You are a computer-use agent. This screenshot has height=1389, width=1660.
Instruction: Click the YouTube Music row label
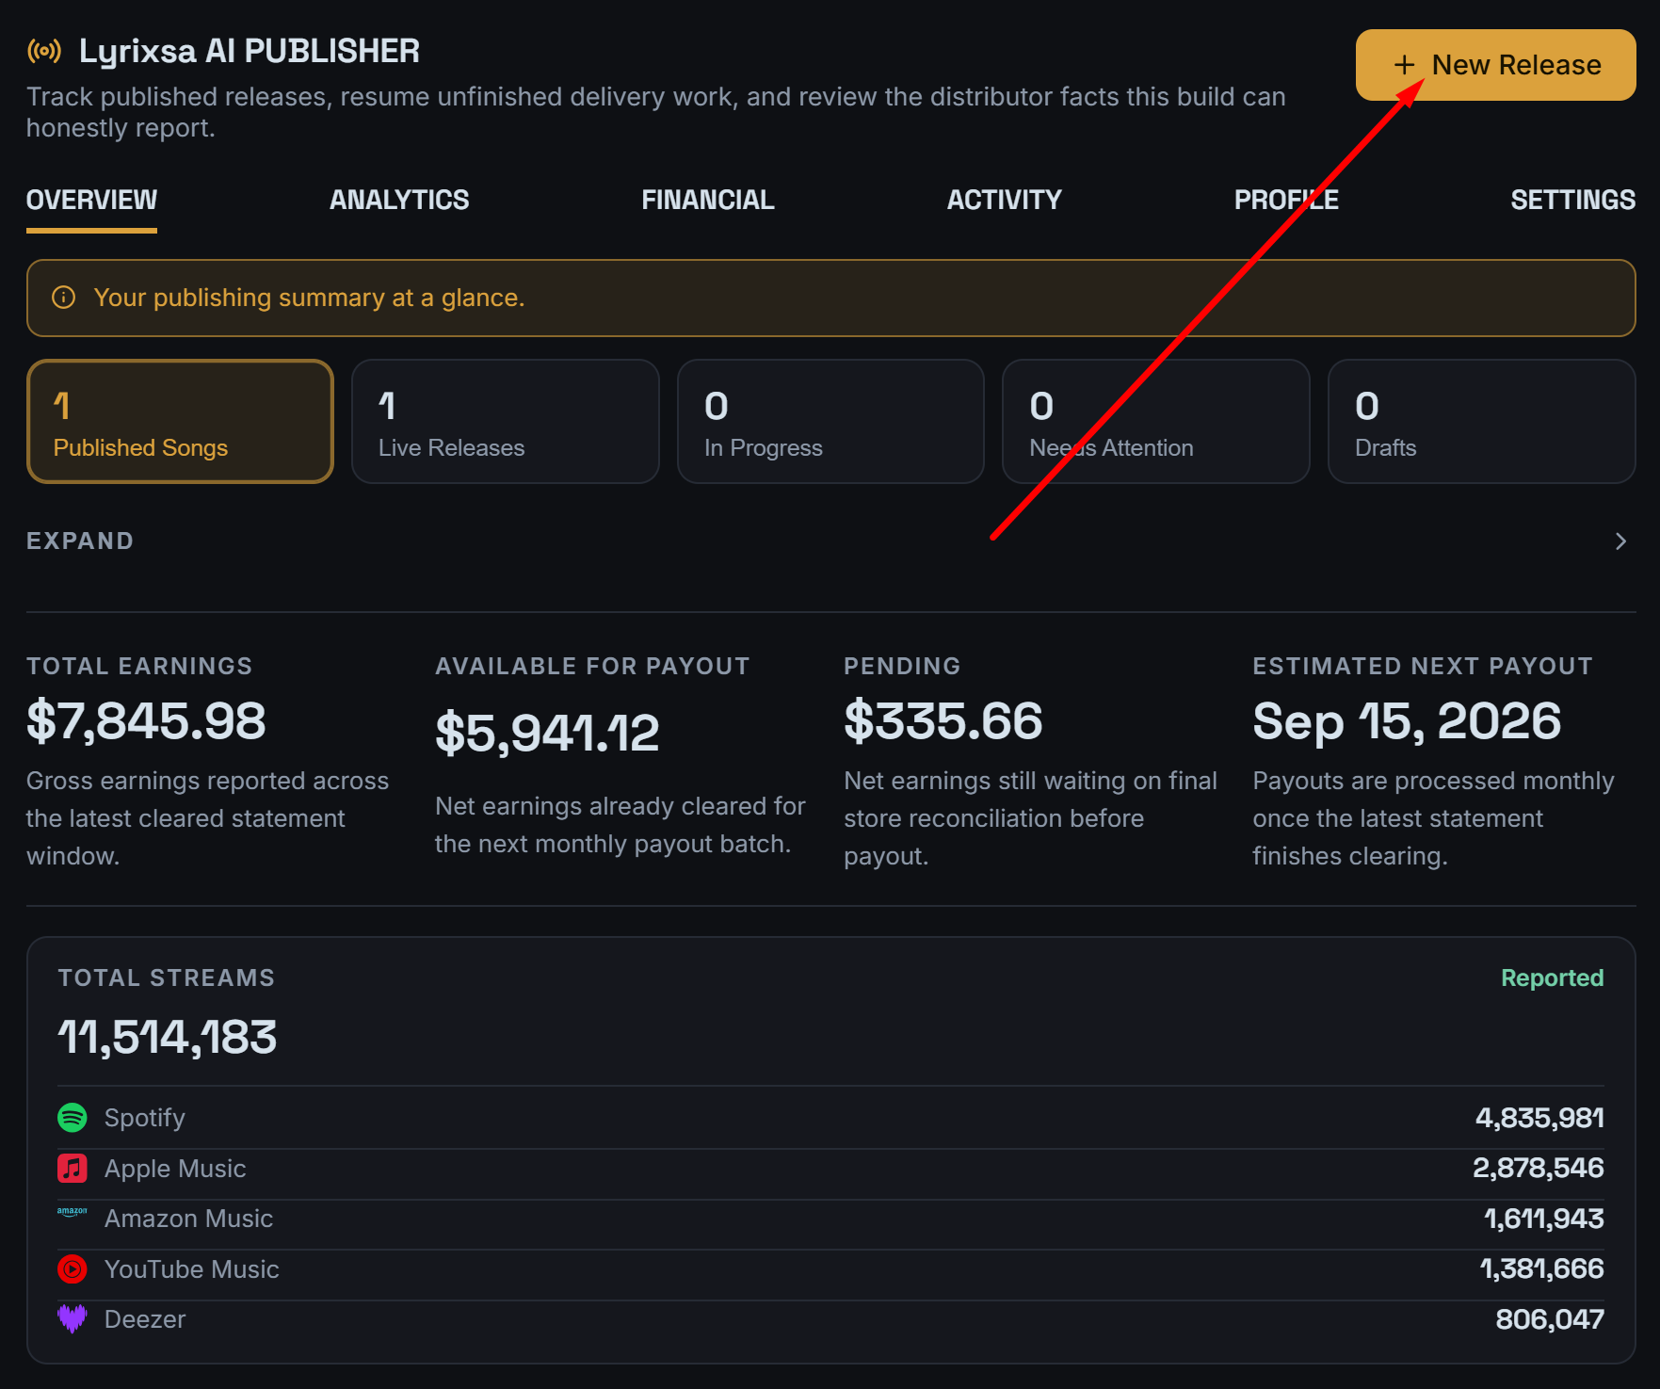point(192,1269)
